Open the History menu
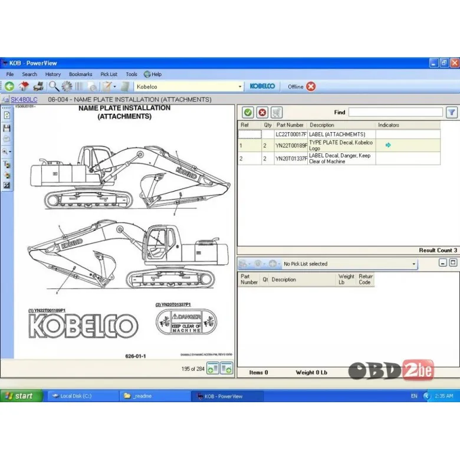 (53, 74)
